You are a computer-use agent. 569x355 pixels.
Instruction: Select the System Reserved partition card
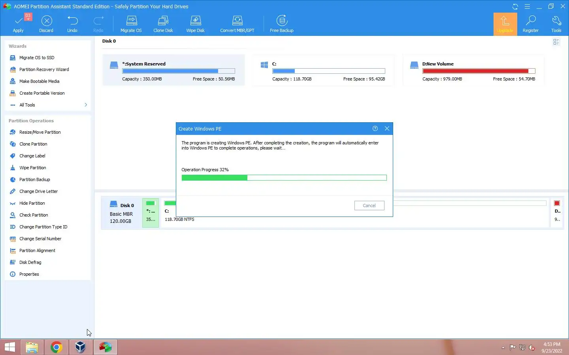(x=173, y=70)
